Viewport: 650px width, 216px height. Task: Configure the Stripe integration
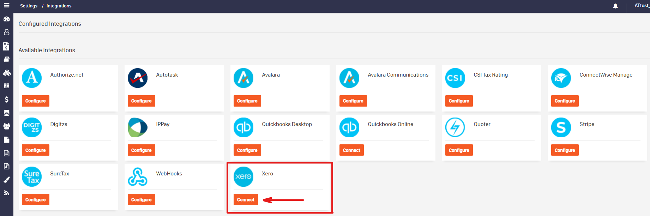pos(565,150)
